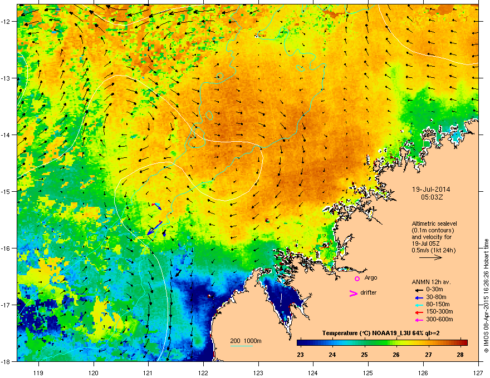Click latitude label -13 on the left axis
The width and height of the screenshot is (490, 378).
coord(6,78)
